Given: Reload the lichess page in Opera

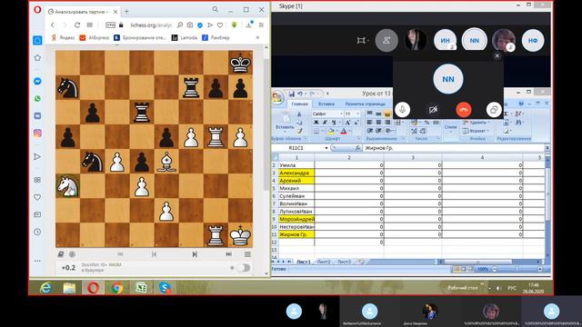Looking at the screenshot, I should [x=77, y=25].
